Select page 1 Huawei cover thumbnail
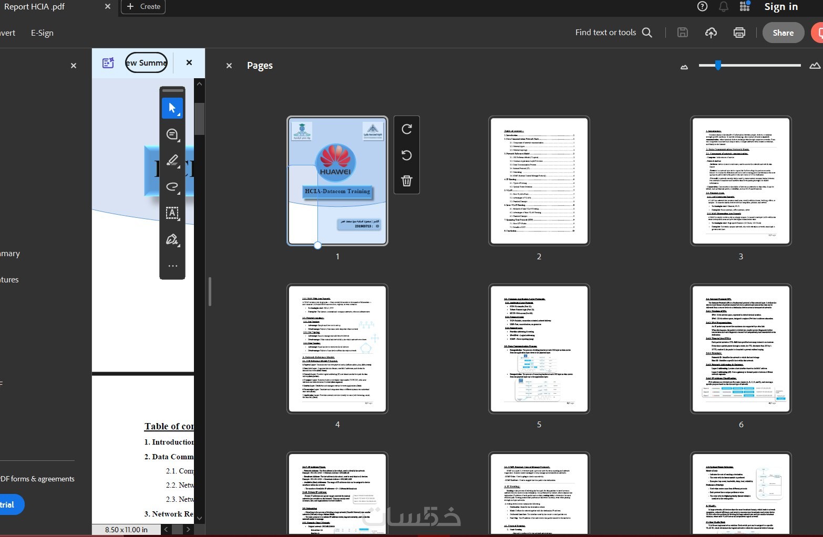823x537 pixels. click(337, 181)
